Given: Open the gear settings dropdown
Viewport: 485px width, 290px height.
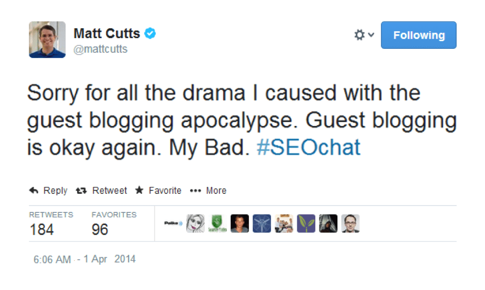Looking at the screenshot, I should [364, 35].
